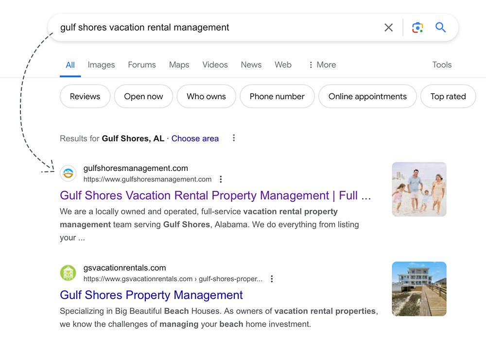Open Google Lens image search icon
The height and width of the screenshot is (340, 486).
point(417,28)
